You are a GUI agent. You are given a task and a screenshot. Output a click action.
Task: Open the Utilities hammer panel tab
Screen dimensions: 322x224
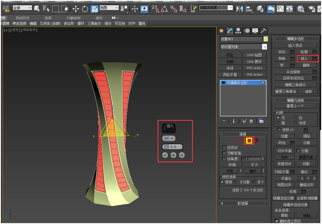pyautogui.click(x=263, y=31)
